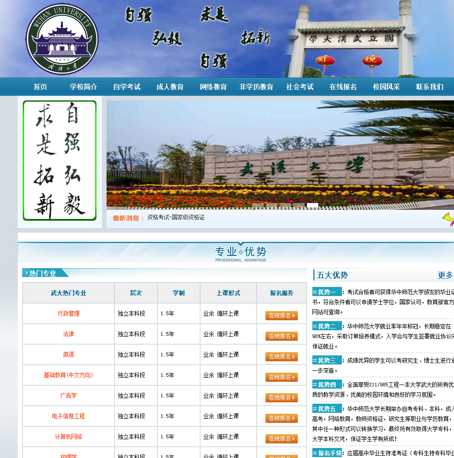Click 1.5年 in the 电子信息工程 row
This screenshot has height=458, width=454.
(168, 416)
